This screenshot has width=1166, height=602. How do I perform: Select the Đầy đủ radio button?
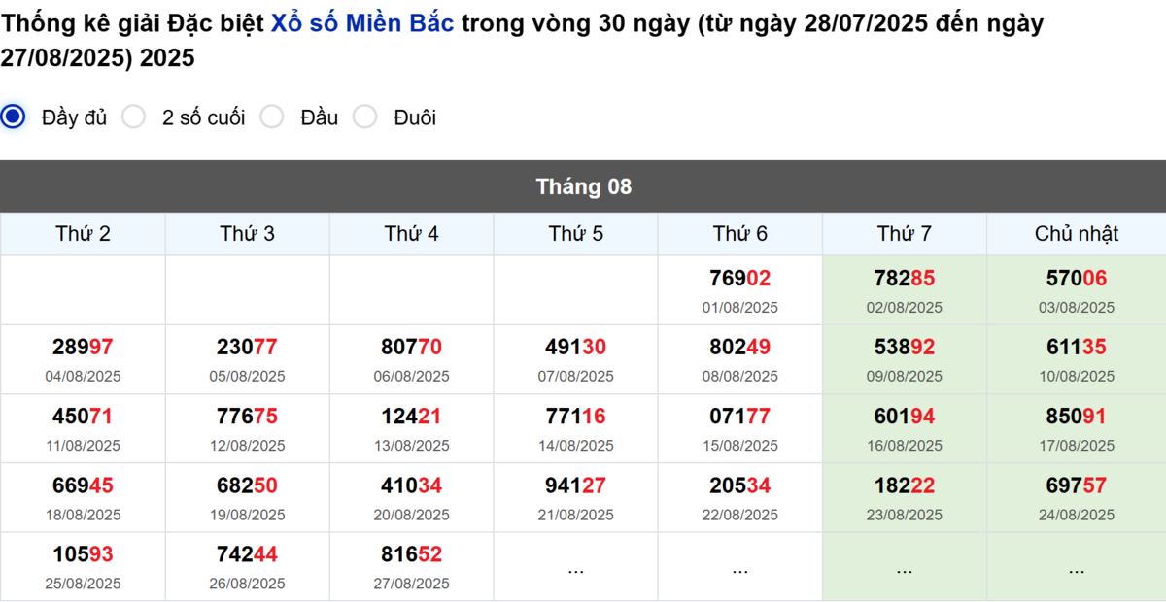[14, 117]
